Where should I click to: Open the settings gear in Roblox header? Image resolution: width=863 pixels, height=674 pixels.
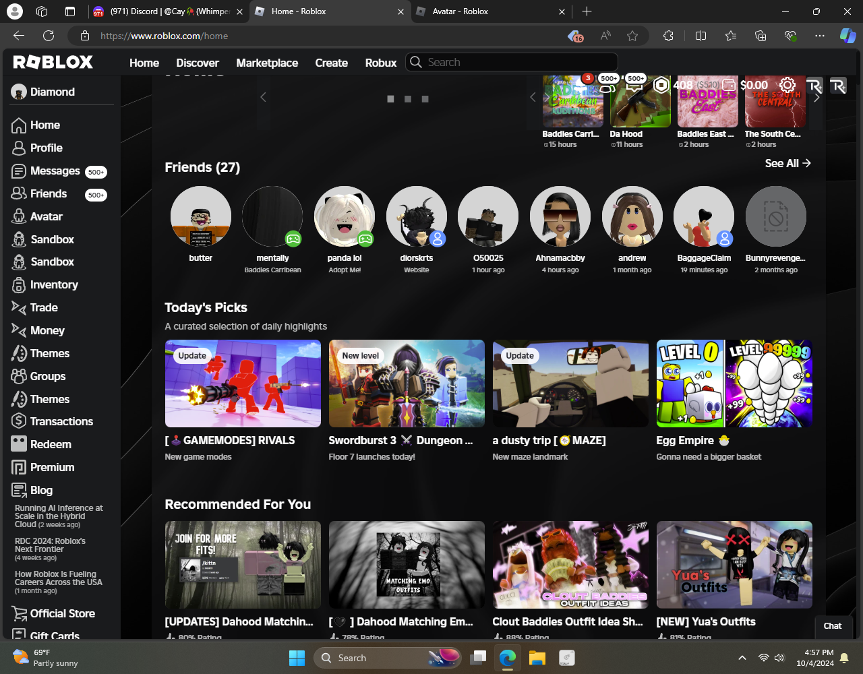click(x=787, y=85)
